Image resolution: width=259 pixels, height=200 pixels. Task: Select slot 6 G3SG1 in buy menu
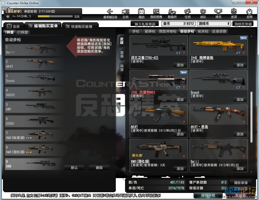coord(34,121)
